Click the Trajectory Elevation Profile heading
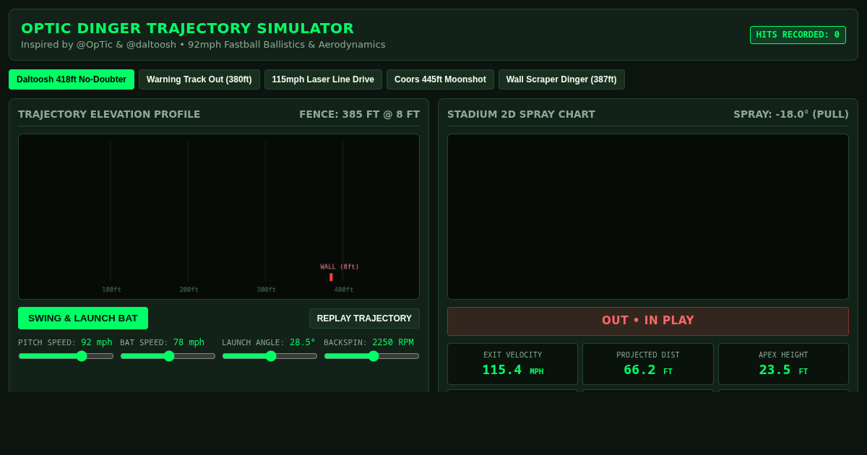Image resolution: width=867 pixels, height=455 pixels. 109,114
